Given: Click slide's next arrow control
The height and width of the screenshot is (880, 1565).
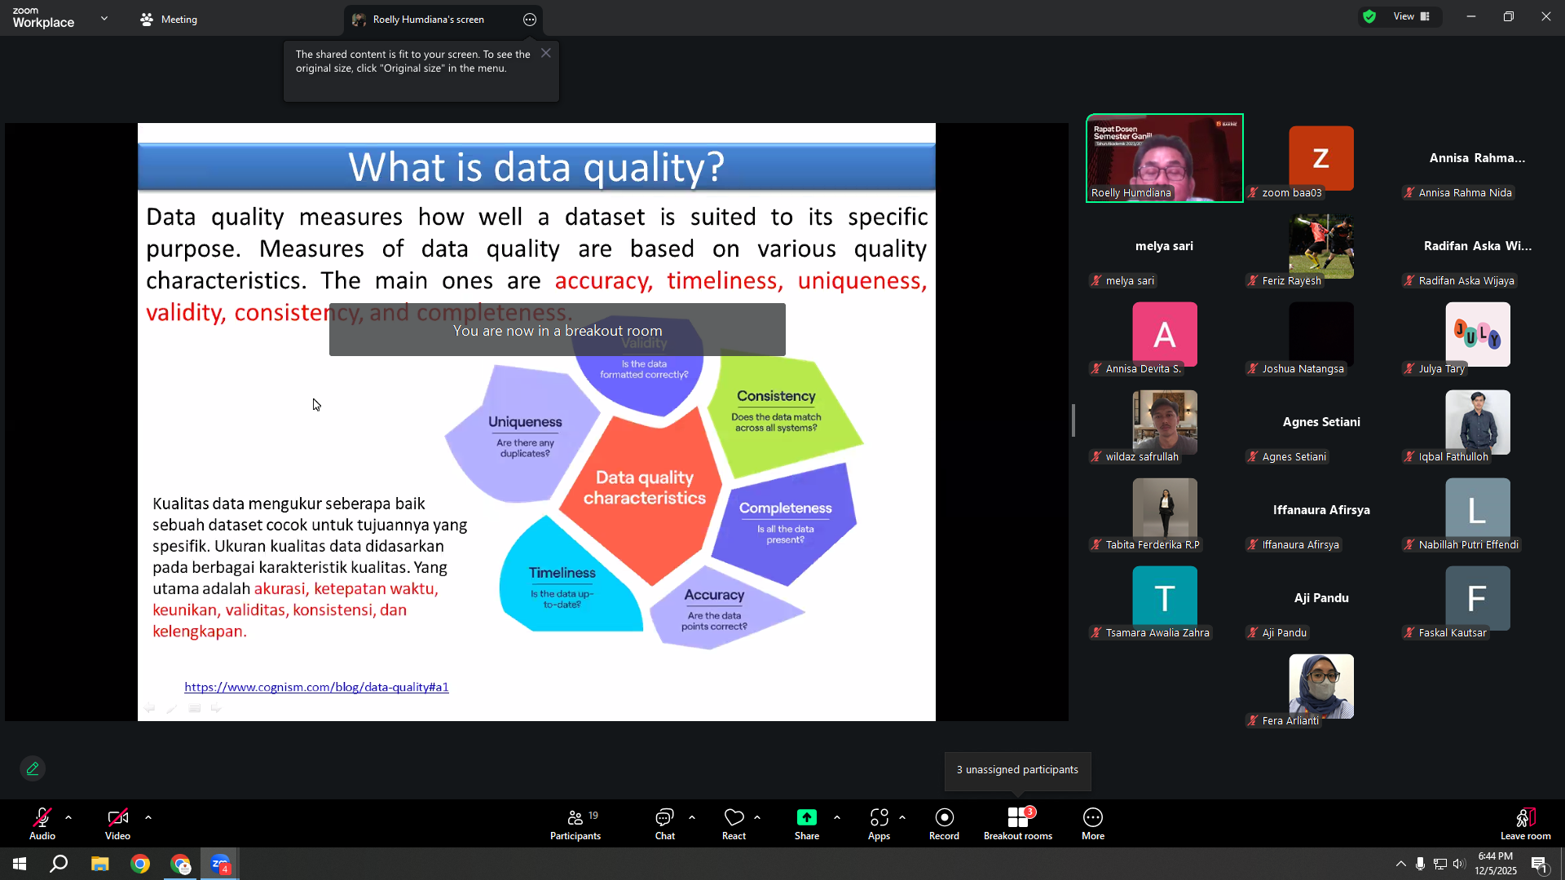Looking at the screenshot, I should point(216,709).
